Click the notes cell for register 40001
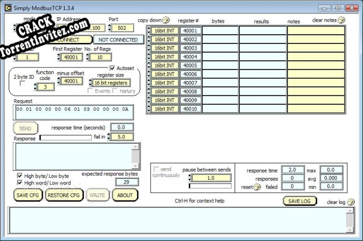 [x=316, y=30]
